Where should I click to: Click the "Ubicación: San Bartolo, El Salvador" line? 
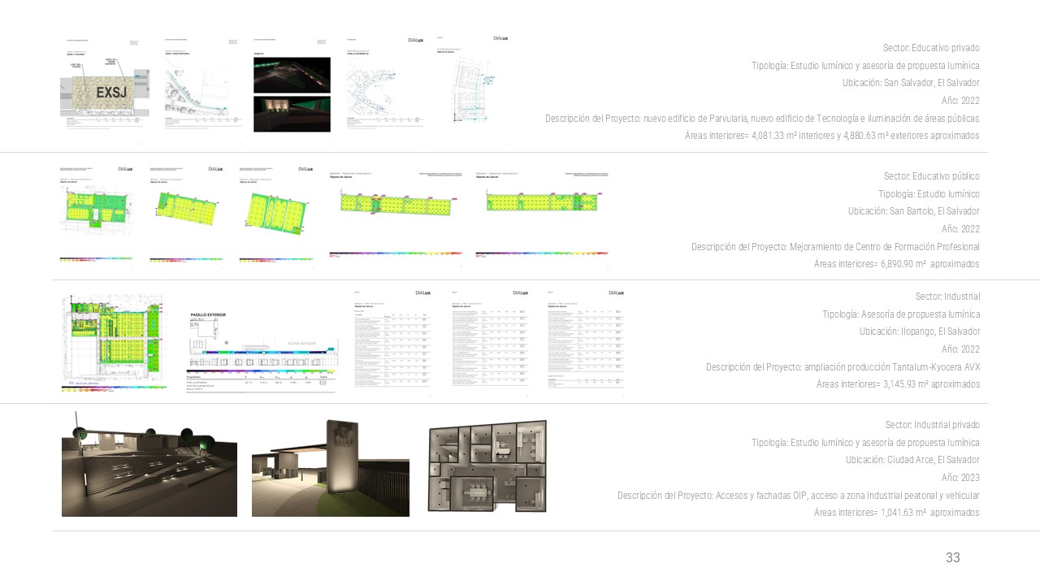point(913,211)
